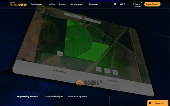Open the Resources menu

tap(94, 4)
